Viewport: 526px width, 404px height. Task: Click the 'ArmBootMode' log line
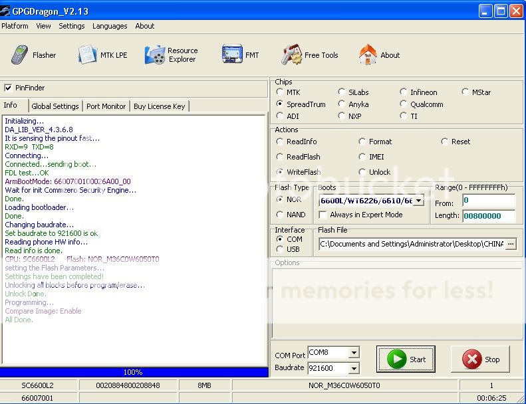click(x=68, y=181)
